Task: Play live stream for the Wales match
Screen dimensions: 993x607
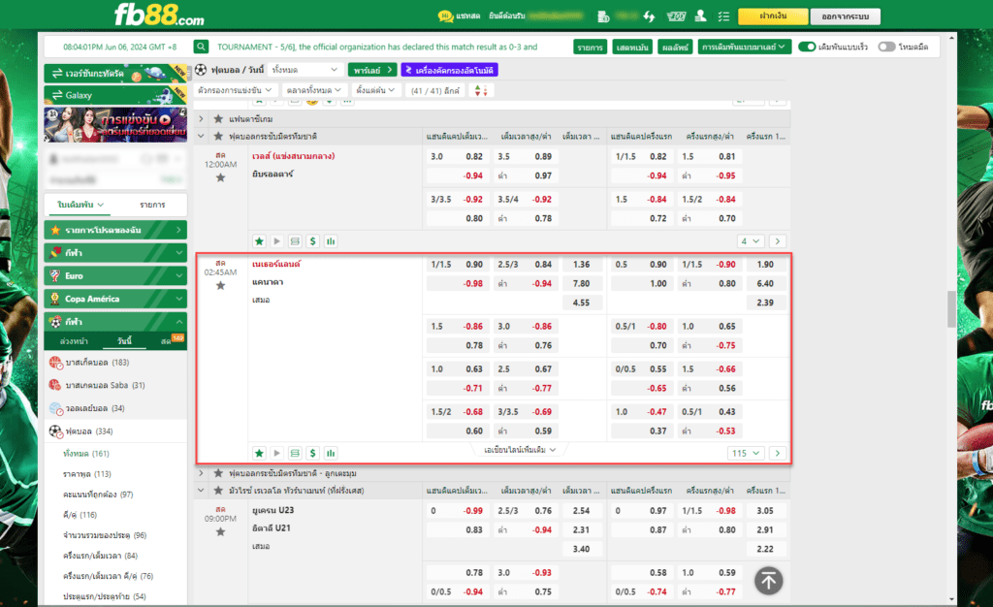Action: [276, 241]
